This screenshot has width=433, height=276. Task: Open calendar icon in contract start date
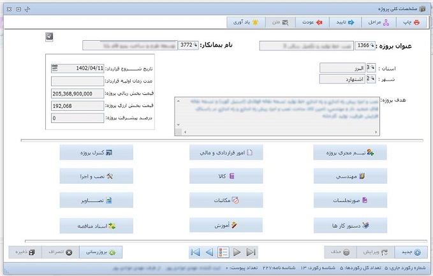(55, 68)
